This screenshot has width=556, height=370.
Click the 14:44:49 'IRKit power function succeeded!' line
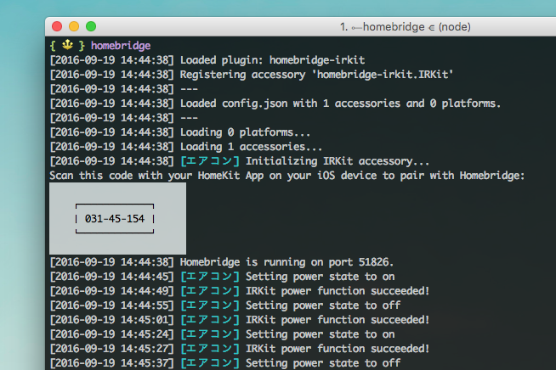pos(240,291)
